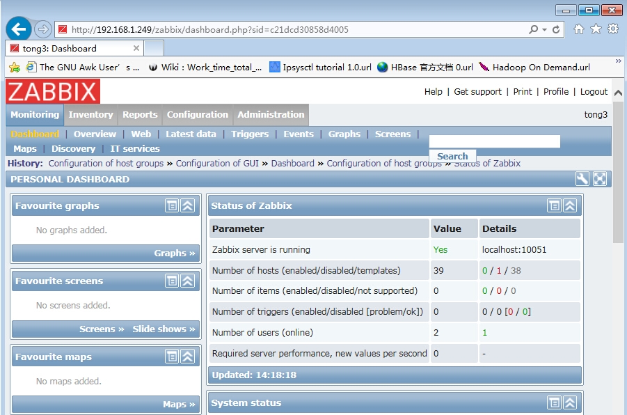The height and width of the screenshot is (415, 627).
Task: Open Favourite screens menu icon
Action: click(x=172, y=281)
